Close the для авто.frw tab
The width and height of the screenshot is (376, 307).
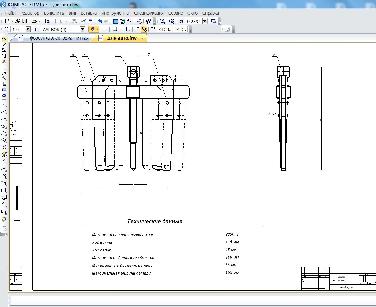[142, 38]
